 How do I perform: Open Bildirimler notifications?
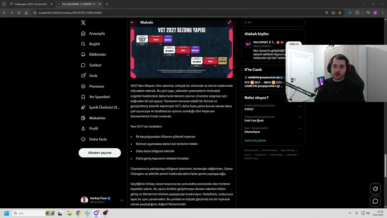coord(93,54)
